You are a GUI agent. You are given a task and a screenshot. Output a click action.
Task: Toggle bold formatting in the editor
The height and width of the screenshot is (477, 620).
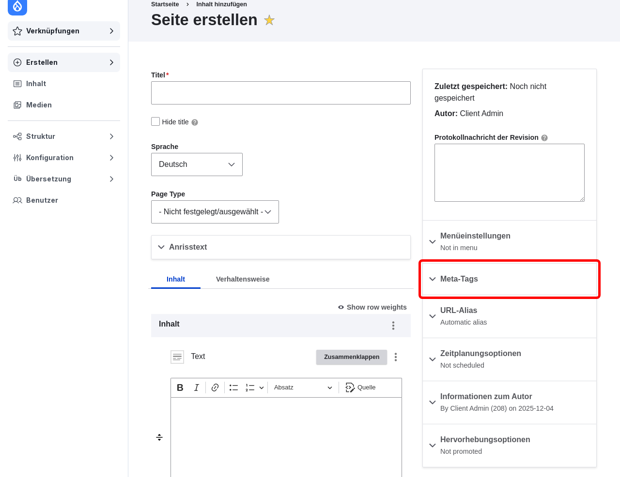[180, 388]
